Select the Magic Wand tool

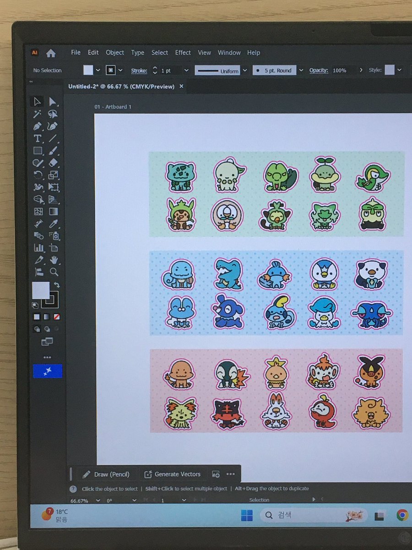[38, 114]
